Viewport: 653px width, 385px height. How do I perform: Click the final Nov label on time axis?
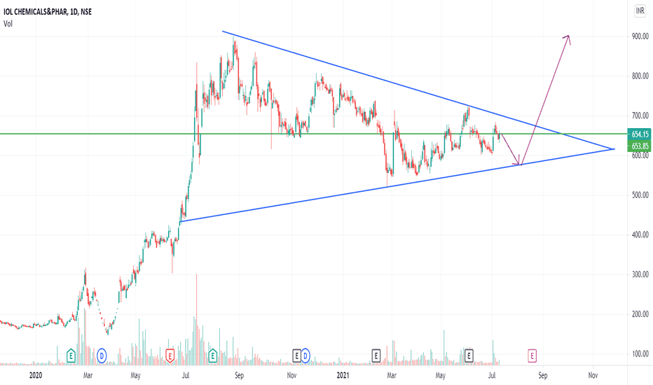(x=593, y=375)
